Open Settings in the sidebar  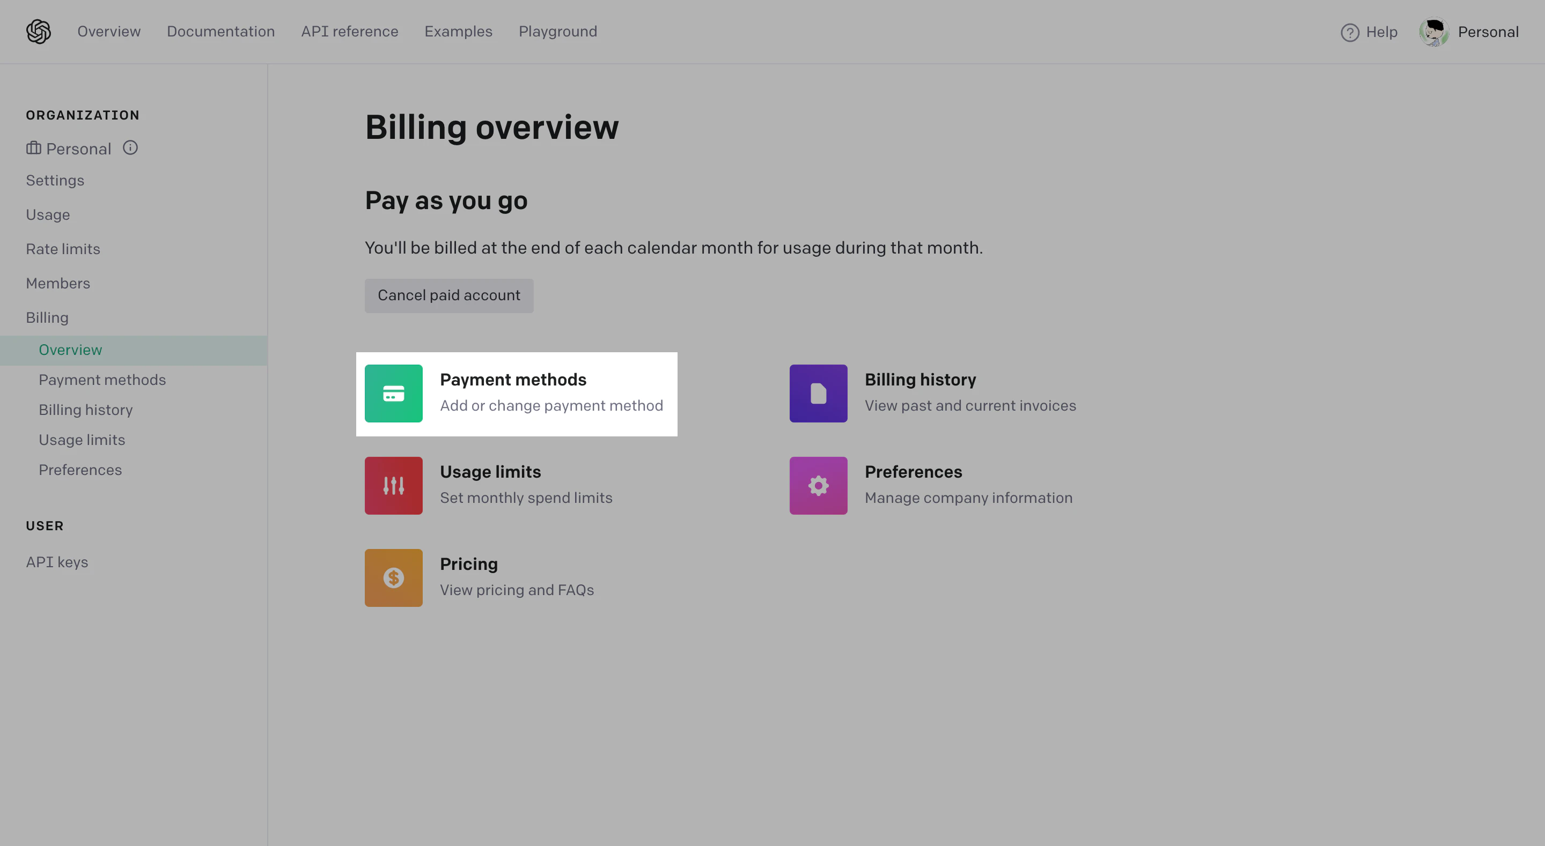click(55, 181)
